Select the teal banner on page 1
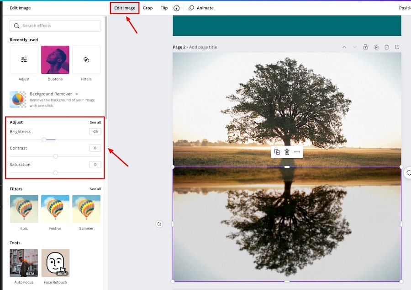The image size is (411, 290). [287, 26]
